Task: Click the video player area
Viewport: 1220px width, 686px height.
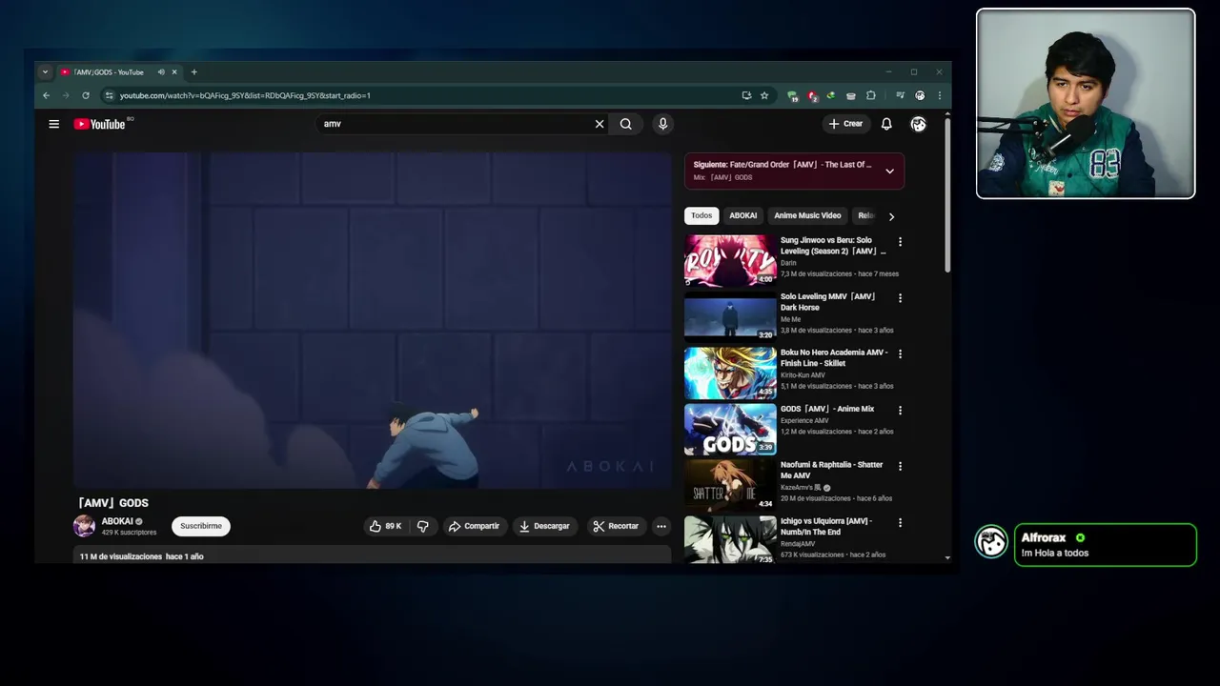Action: 373,320
